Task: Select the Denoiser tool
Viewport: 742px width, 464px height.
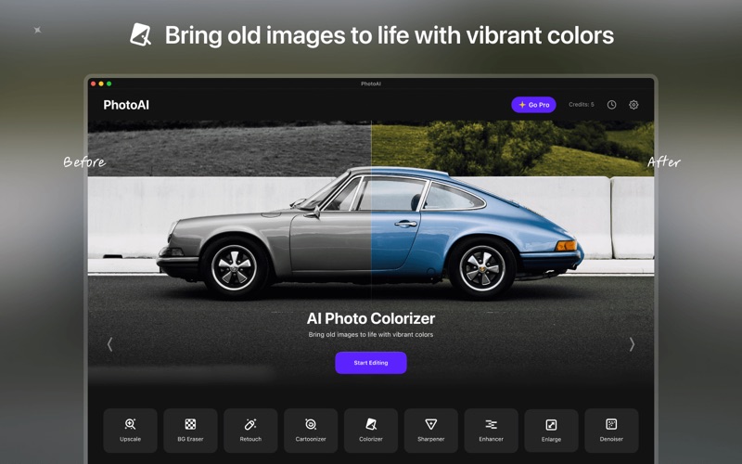Action: (611, 430)
